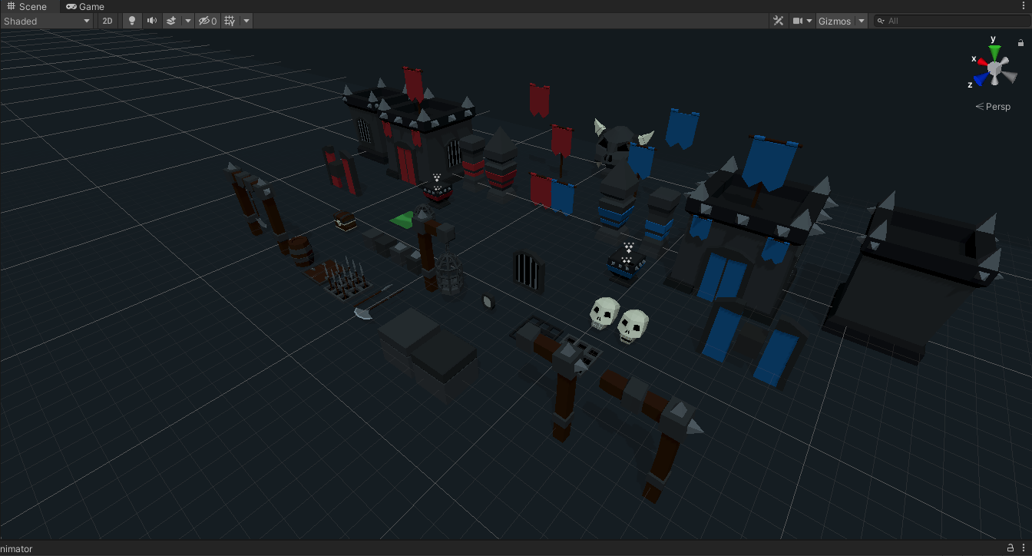1032x556 pixels.
Task: Toggle the orientation gizmo rotation lock icon
Action: click(x=1021, y=44)
